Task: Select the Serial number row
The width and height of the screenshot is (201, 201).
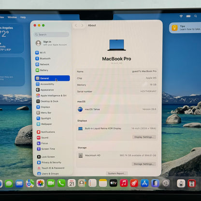Action: tap(116, 91)
